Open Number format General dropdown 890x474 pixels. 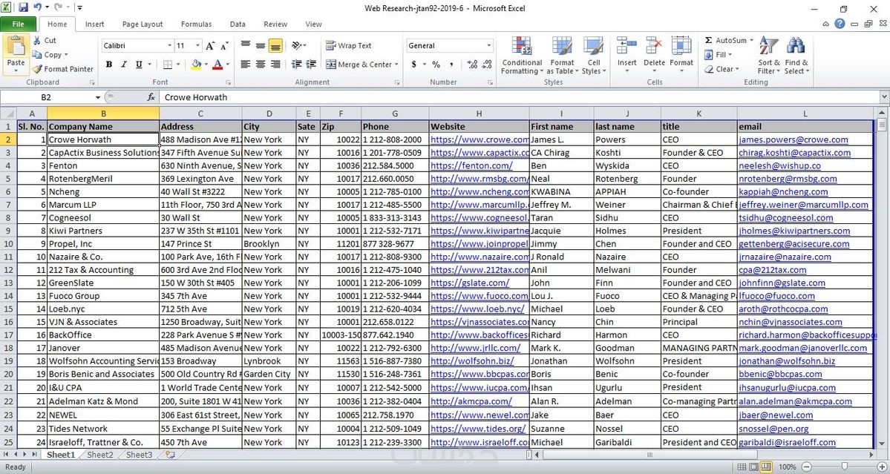pyautogui.click(x=488, y=46)
